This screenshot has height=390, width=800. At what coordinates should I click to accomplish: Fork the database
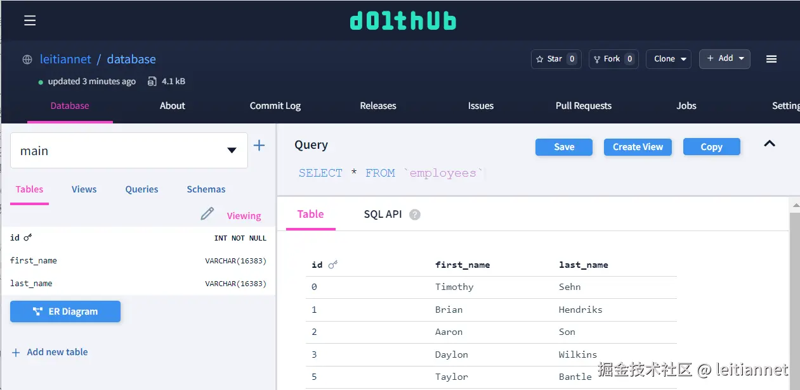613,59
